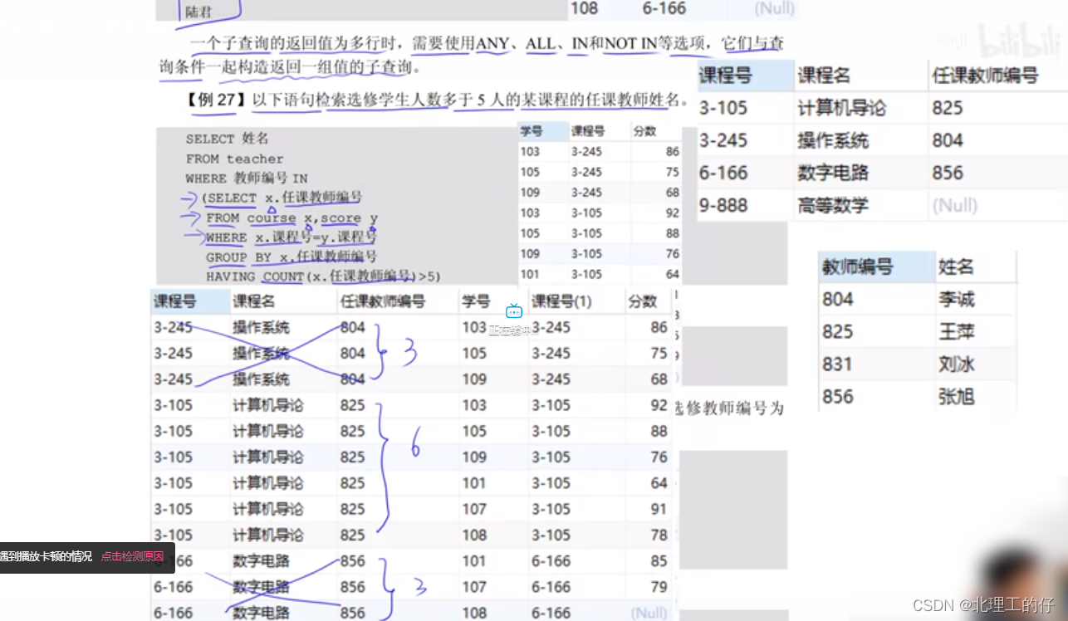Click the SELECT 姓名 SQL line
The width and height of the screenshot is (1068, 621).
pos(227,139)
